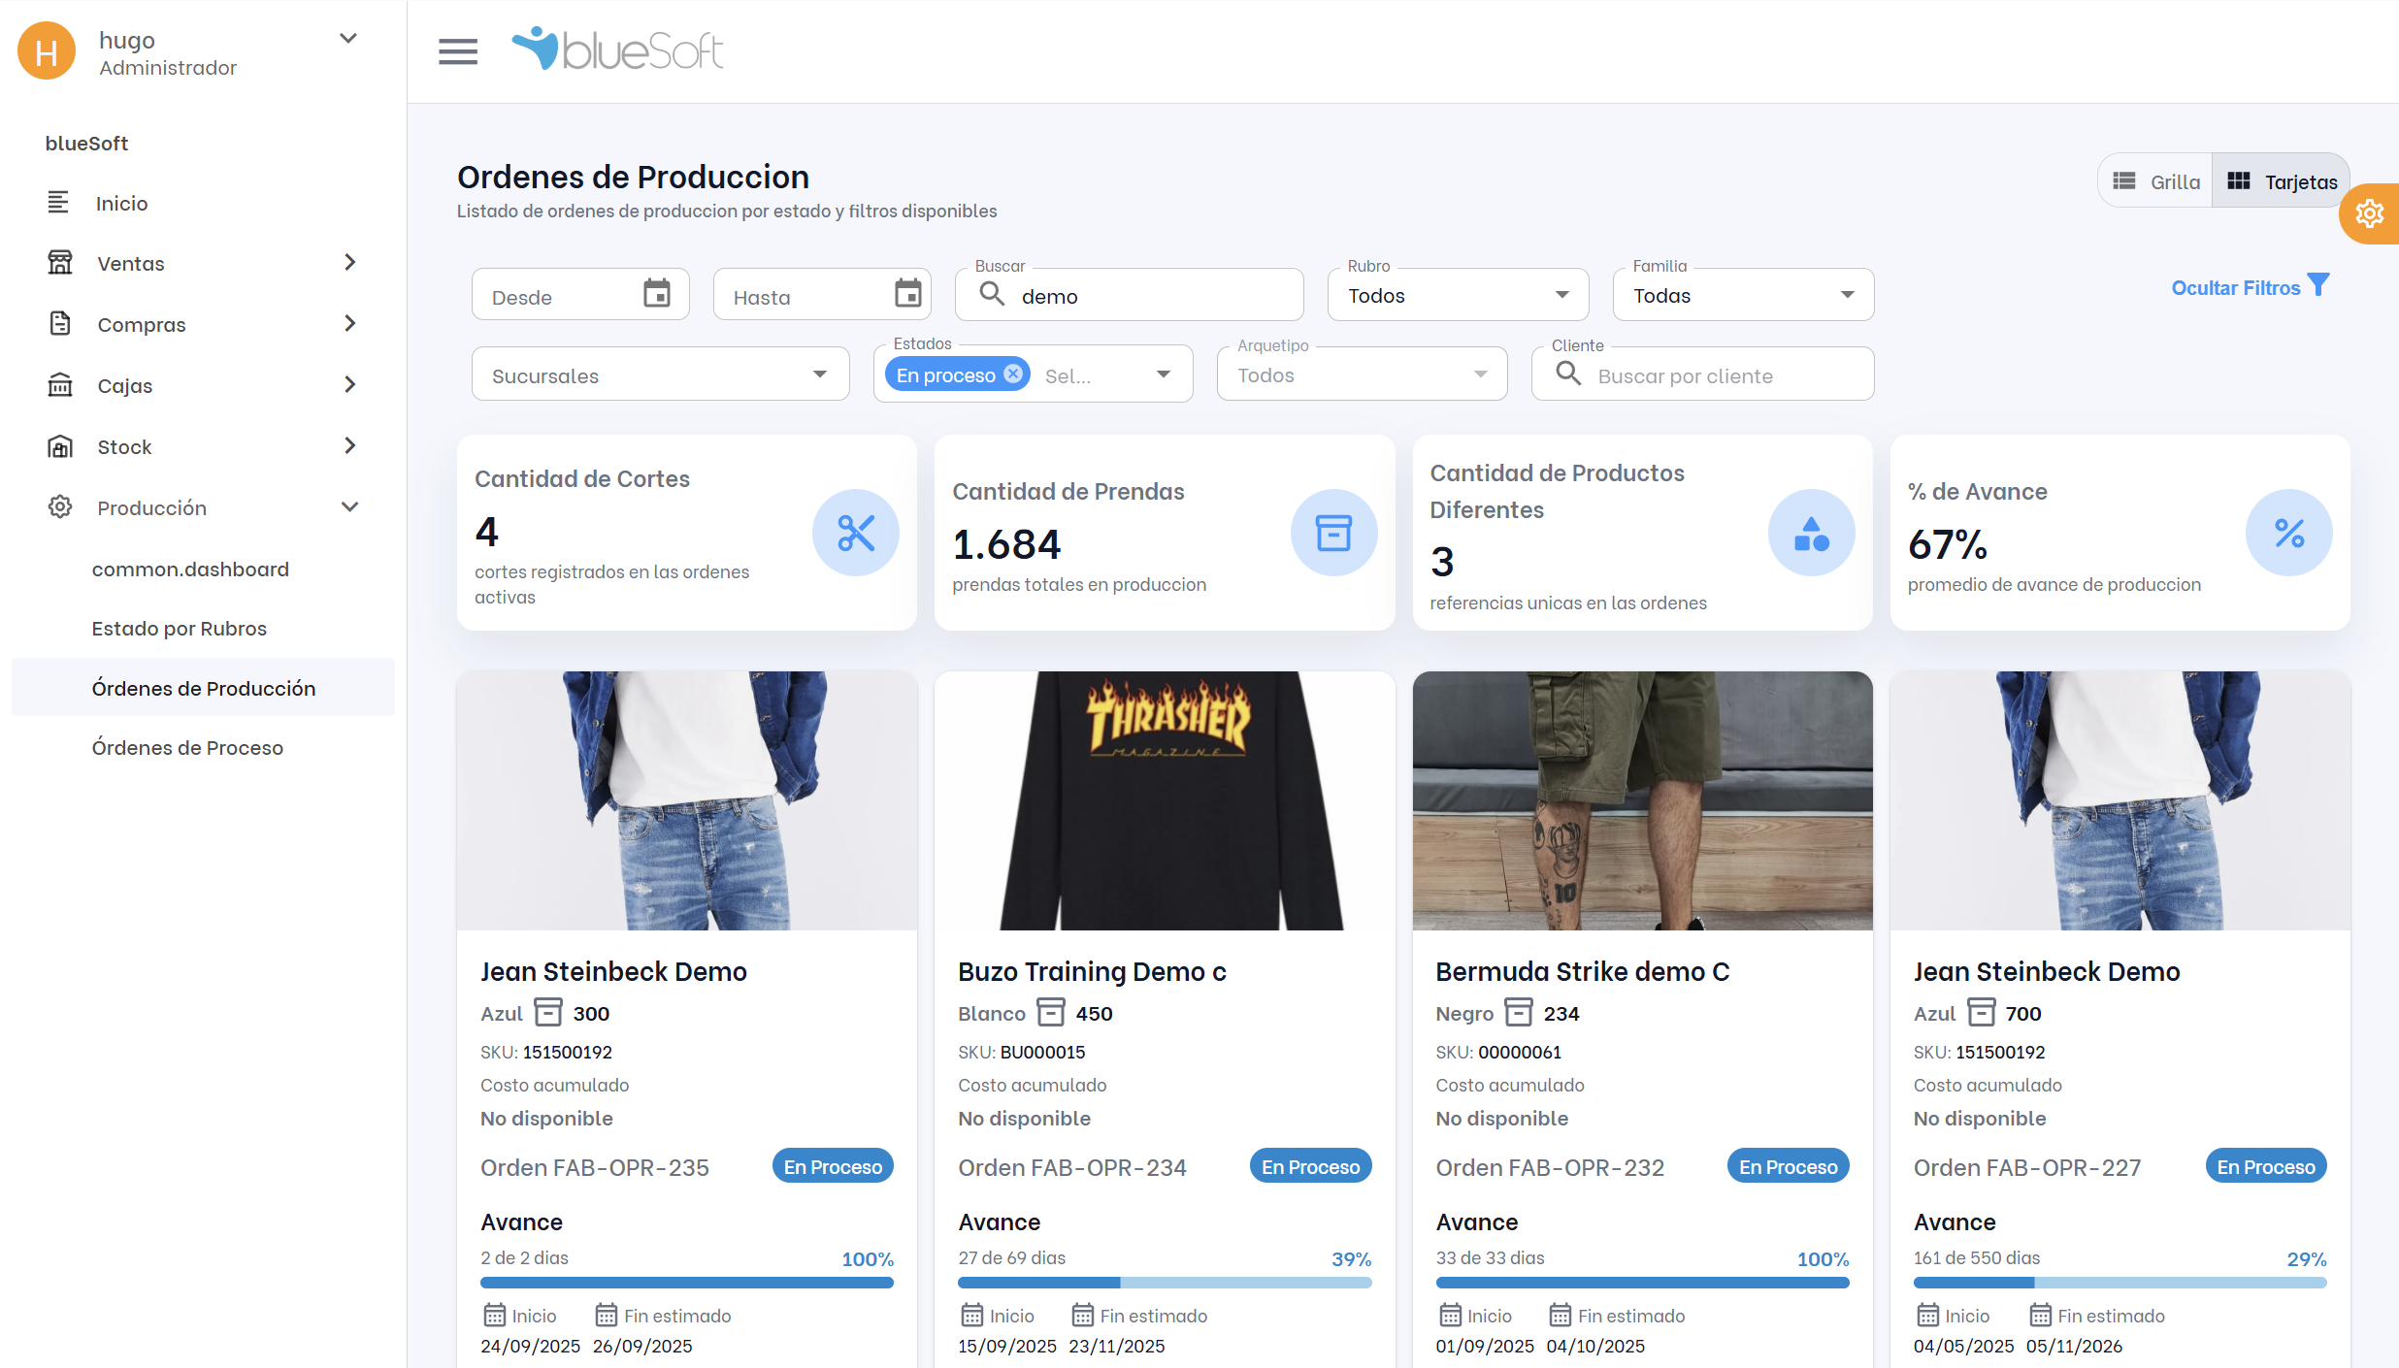
Task: Click the percent icon in Avance card
Action: pyautogui.click(x=2288, y=533)
